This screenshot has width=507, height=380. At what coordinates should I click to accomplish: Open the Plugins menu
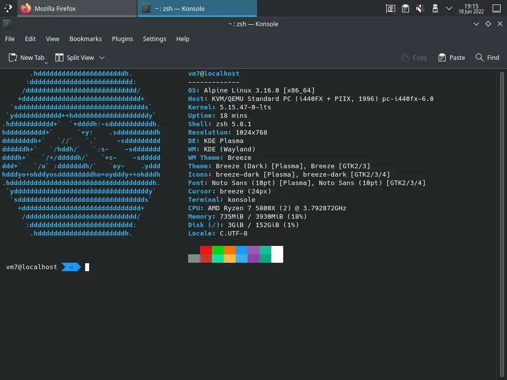click(122, 39)
